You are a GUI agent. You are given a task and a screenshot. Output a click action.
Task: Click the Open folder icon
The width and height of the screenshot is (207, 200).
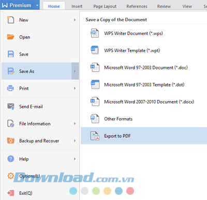10,37
